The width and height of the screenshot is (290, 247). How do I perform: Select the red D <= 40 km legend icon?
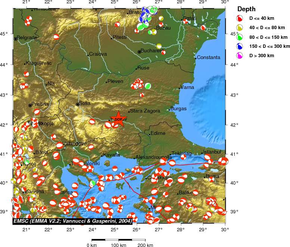(239, 18)
